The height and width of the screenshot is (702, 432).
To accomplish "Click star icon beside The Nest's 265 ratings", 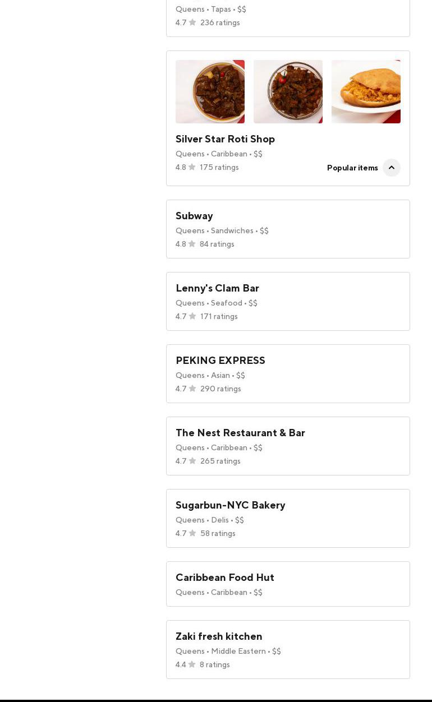I will tap(192, 461).
